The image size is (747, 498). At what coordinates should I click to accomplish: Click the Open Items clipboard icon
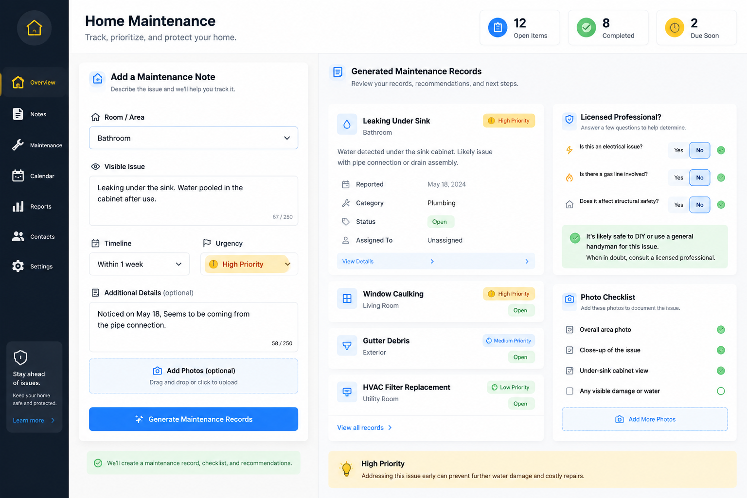coord(498,28)
